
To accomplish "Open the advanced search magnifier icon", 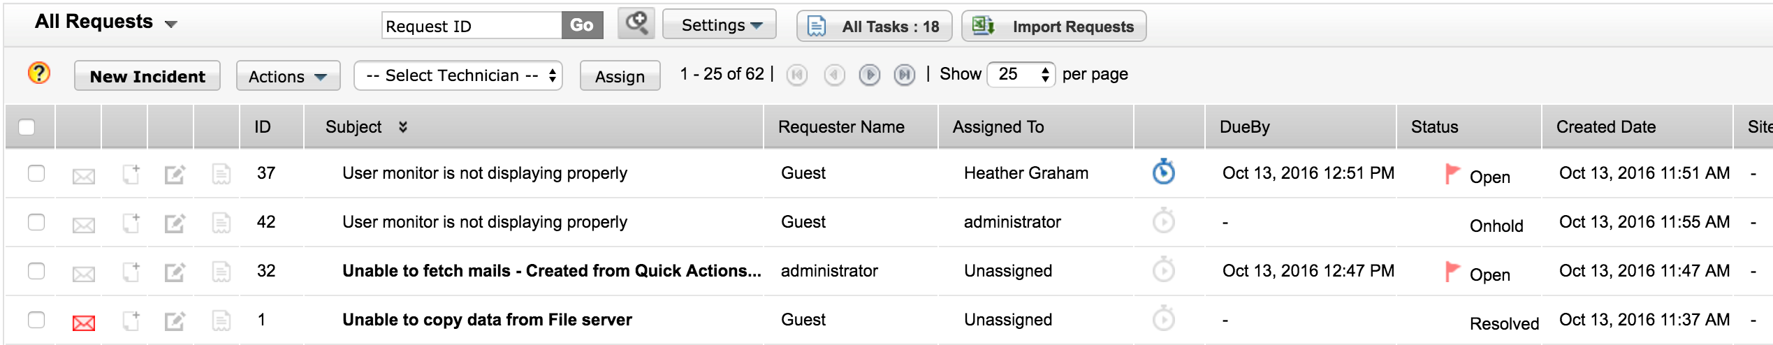I will tap(636, 24).
